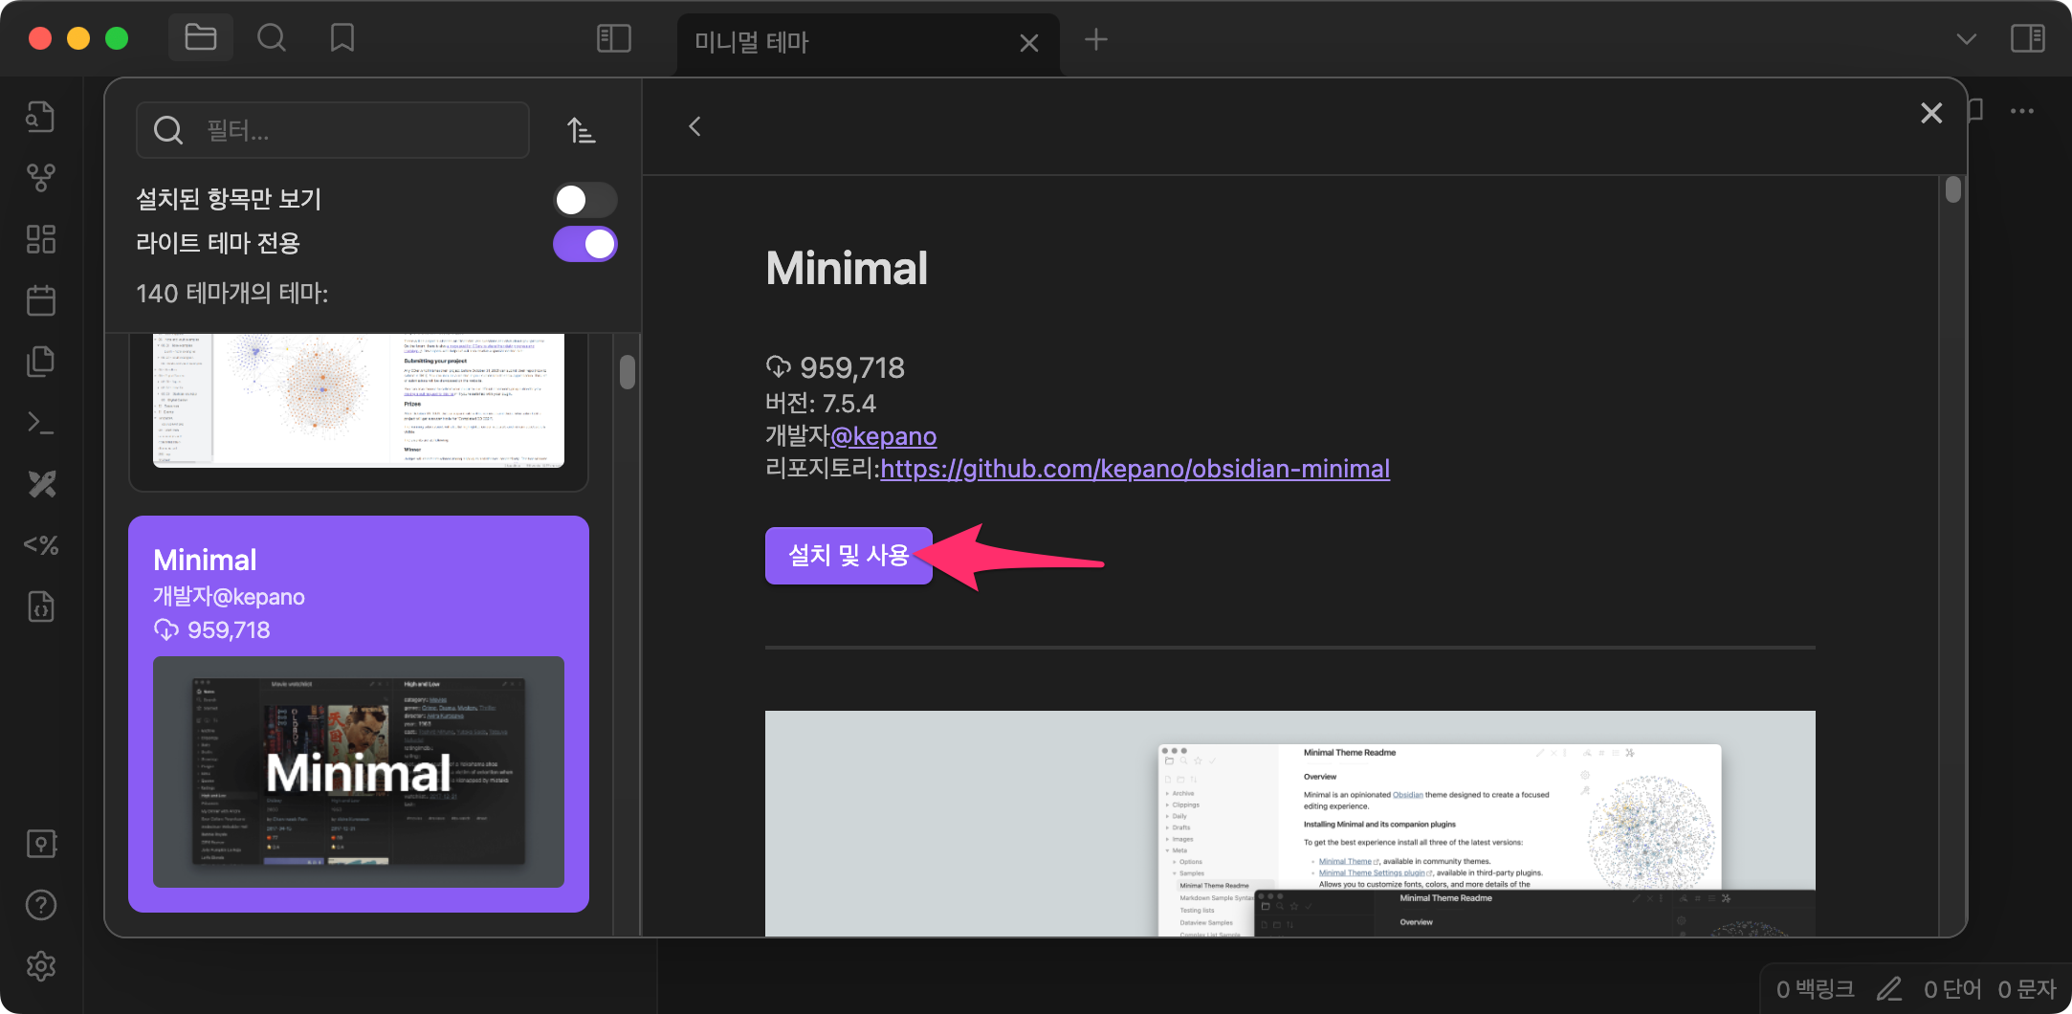
Task: Click the 0 단어 status bar entry
Action: pos(1952,989)
